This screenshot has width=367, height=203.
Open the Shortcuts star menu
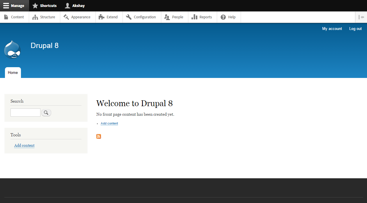pyautogui.click(x=45, y=6)
